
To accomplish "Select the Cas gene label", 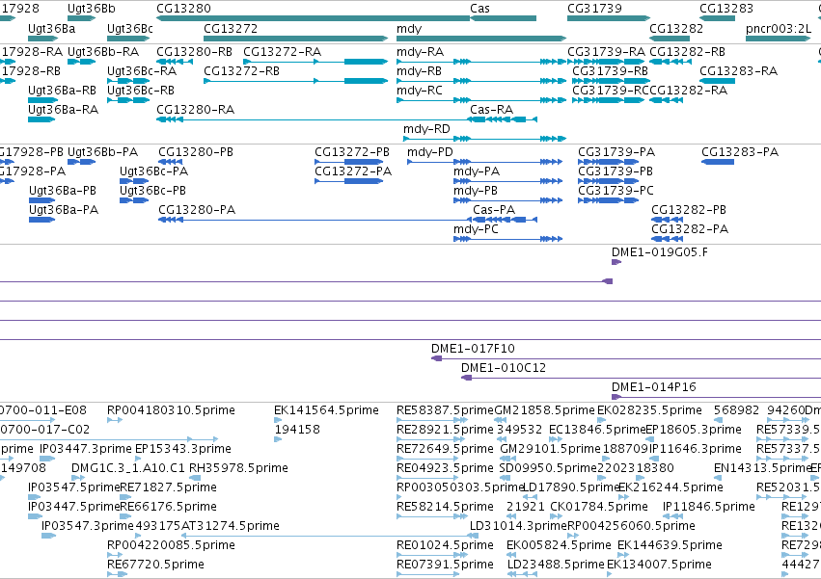I will (x=479, y=9).
